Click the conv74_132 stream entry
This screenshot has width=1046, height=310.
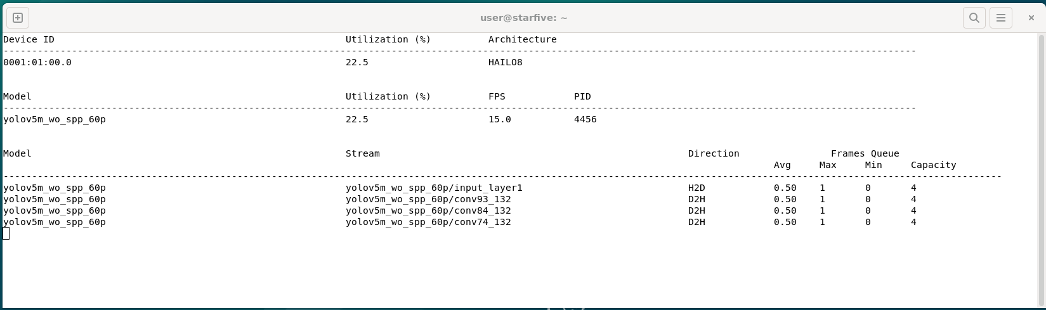[428, 222]
